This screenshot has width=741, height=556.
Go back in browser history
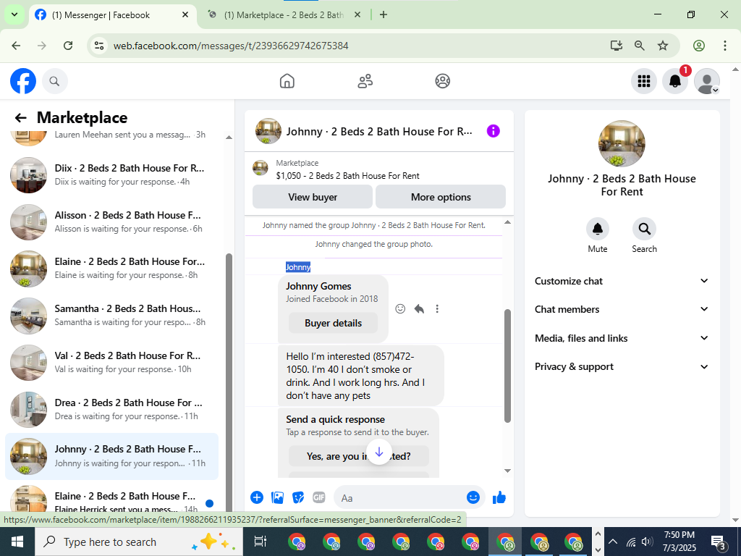16,46
